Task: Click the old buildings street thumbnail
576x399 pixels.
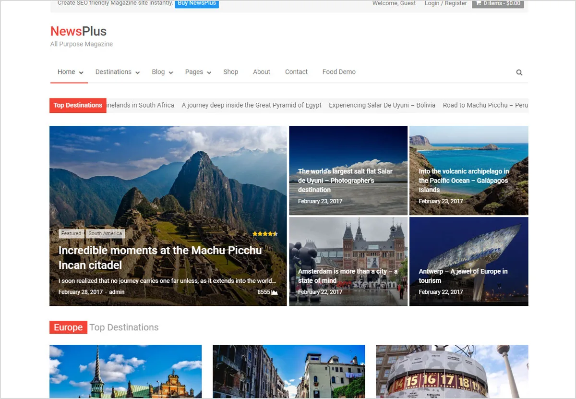Action: (288, 372)
